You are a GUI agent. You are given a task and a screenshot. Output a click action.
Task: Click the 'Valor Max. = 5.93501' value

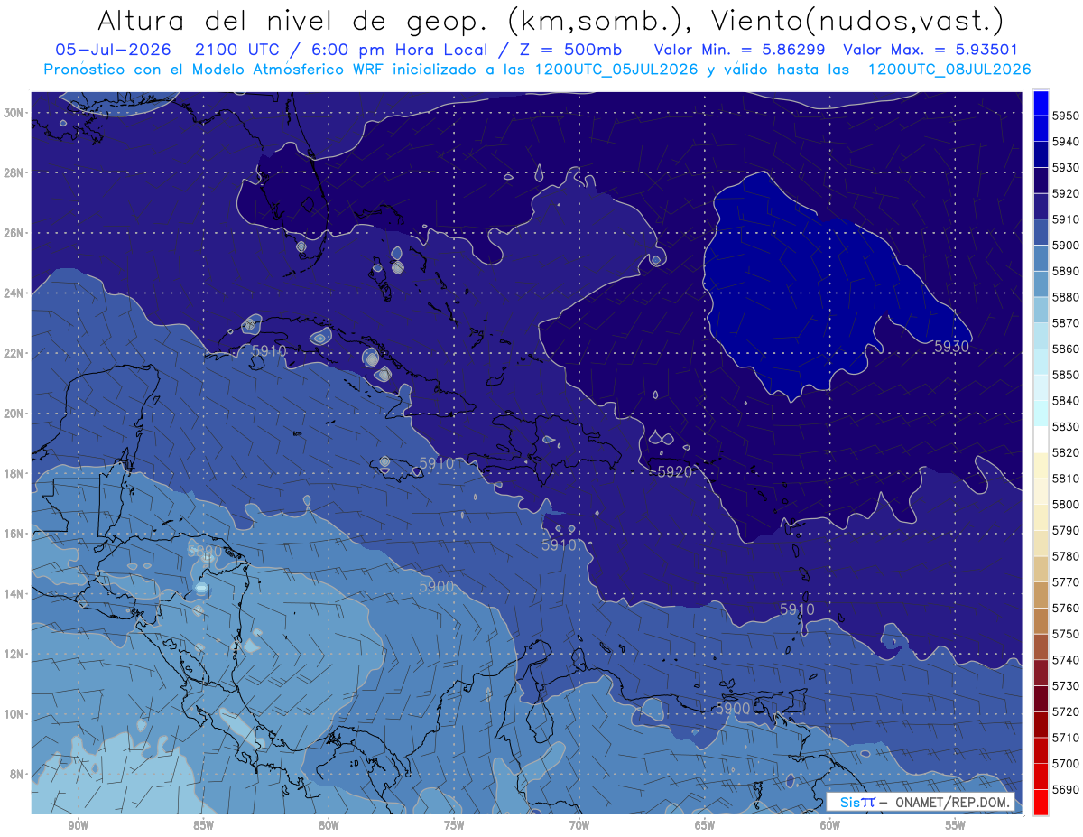tap(931, 50)
